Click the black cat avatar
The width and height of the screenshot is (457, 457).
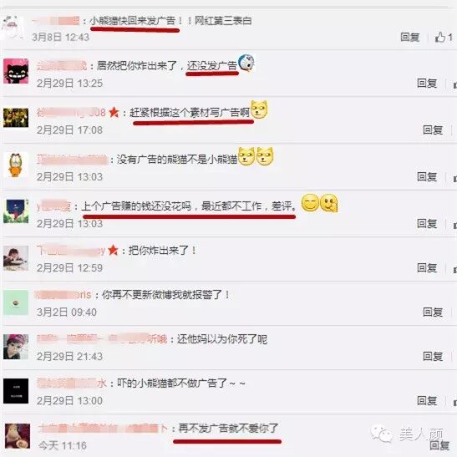(x=16, y=71)
